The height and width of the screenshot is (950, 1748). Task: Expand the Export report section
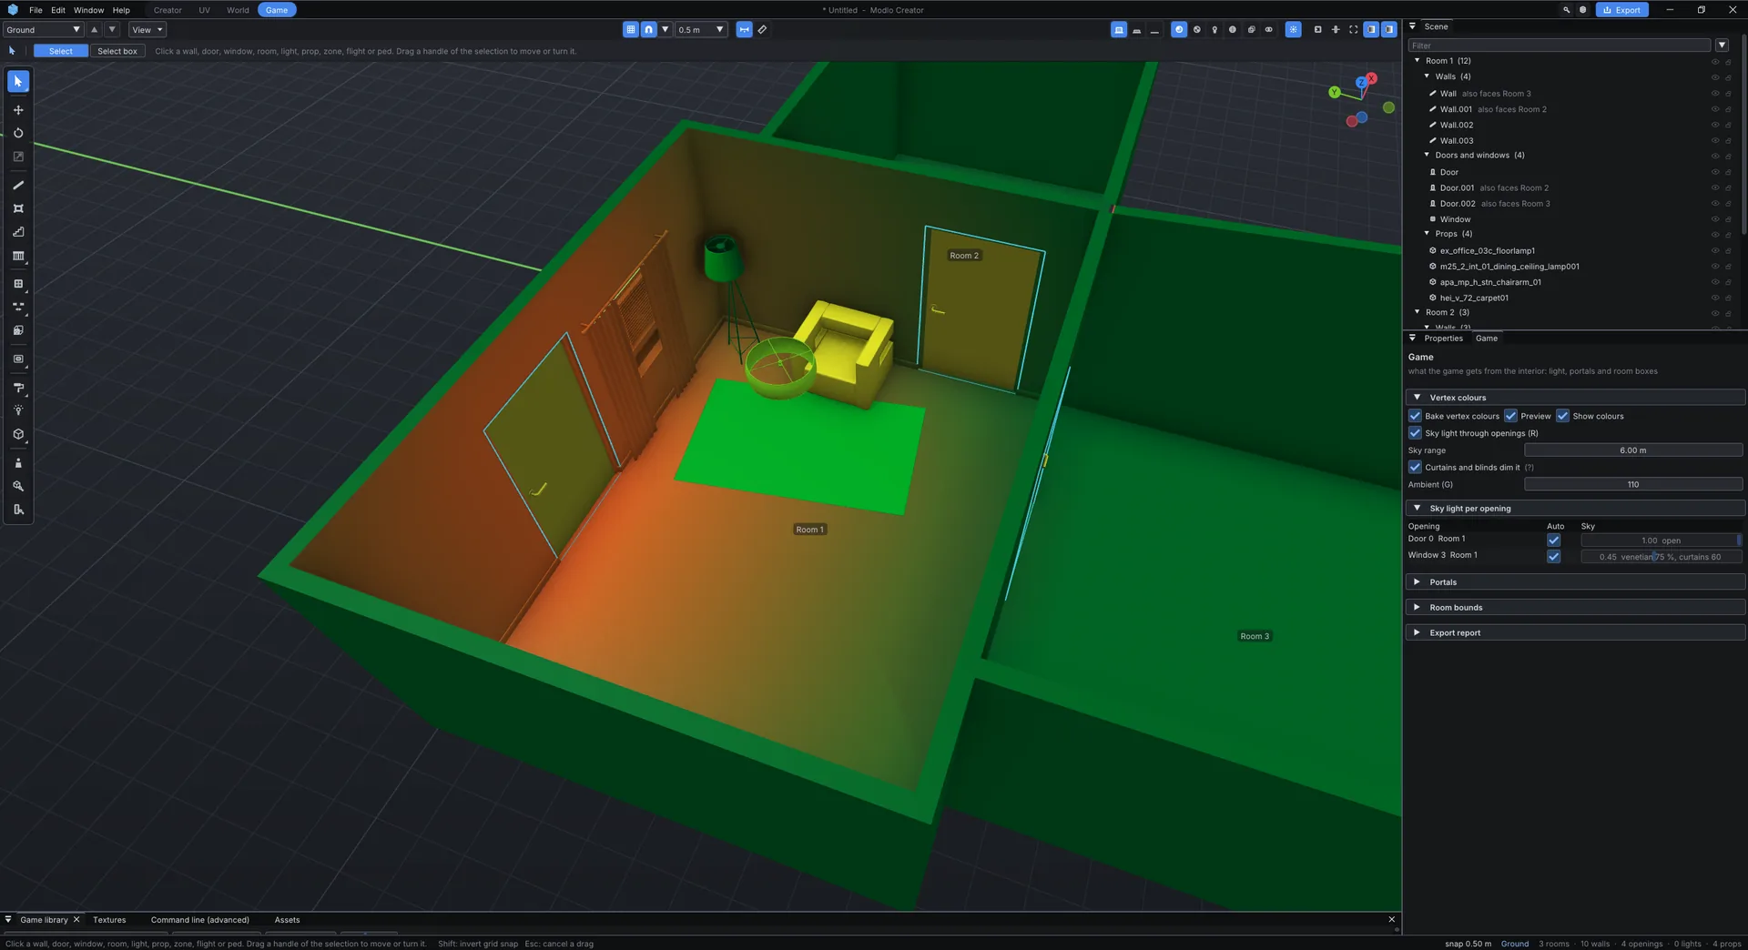pos(1575,632)
